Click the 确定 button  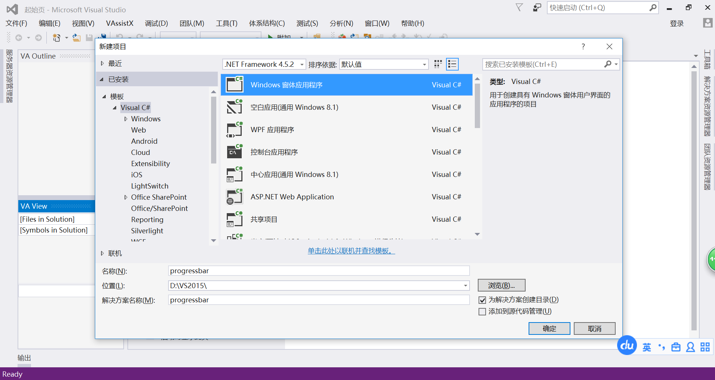550,328
